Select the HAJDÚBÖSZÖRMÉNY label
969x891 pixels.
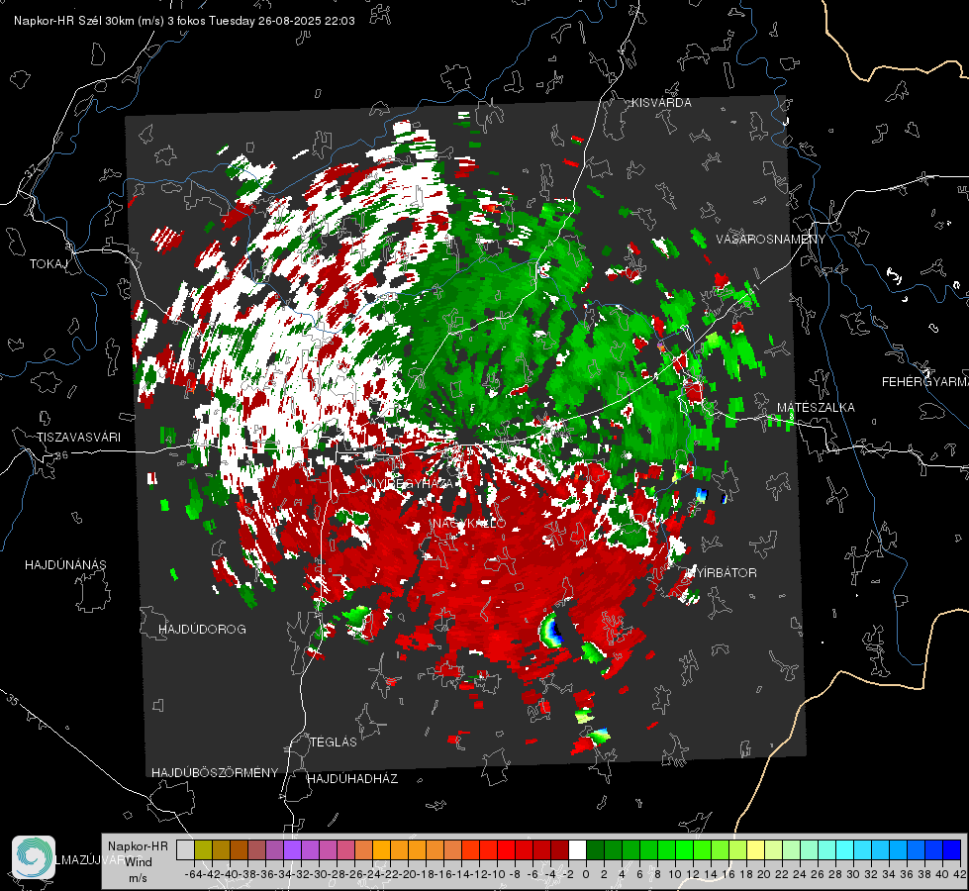click(215, 773)
